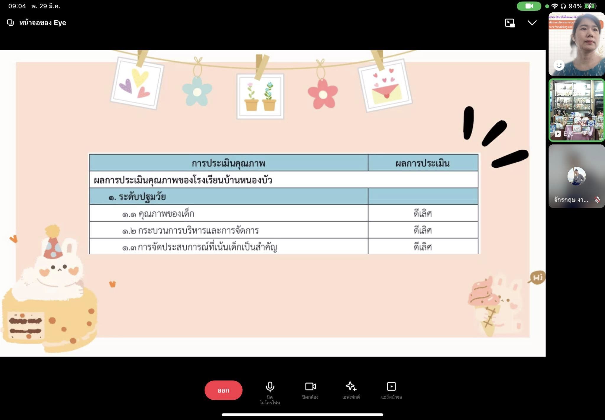Viewport: 605px width, 420px height.
Task: Tap the หน้าจอของ Eye title label
Action: [x=43, y=23]
